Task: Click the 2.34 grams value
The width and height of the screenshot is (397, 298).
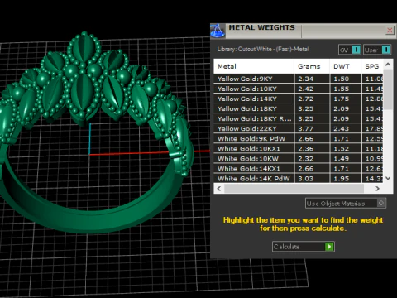Action: click(305, 79)
